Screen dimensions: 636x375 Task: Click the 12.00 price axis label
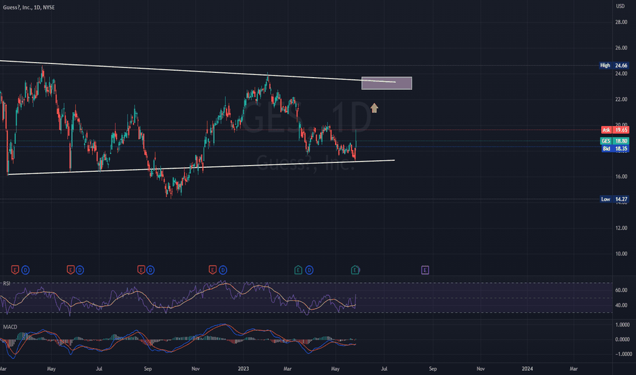click(x=621, y=228)
